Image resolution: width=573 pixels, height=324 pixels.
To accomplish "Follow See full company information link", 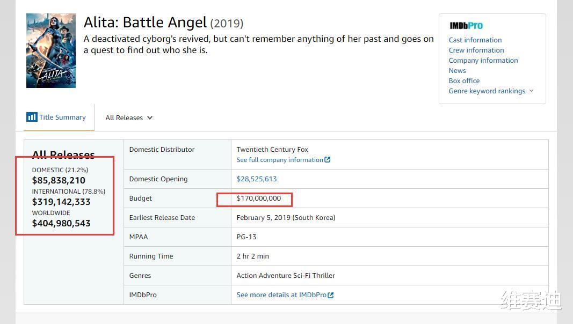I will [x=280, y=160].
